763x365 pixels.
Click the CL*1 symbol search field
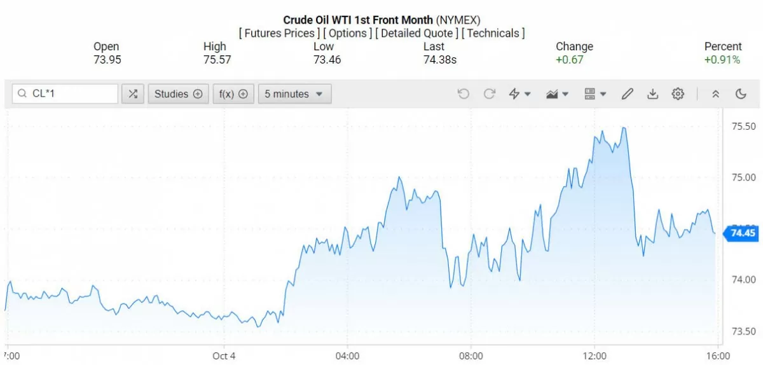(70, 94)
